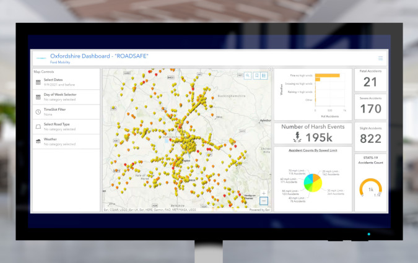Open the map bookmarks icon

[256, 75]
